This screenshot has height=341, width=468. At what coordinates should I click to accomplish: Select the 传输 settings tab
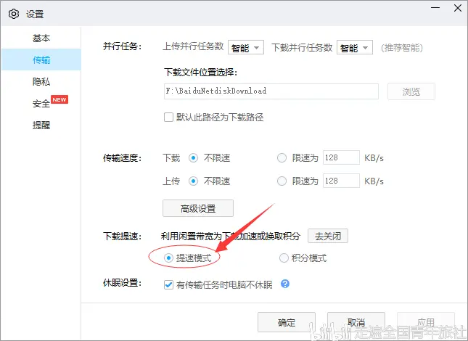[41, 59]
